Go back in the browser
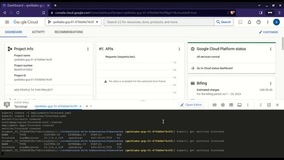284x160 pixels. tap(5, 13)
